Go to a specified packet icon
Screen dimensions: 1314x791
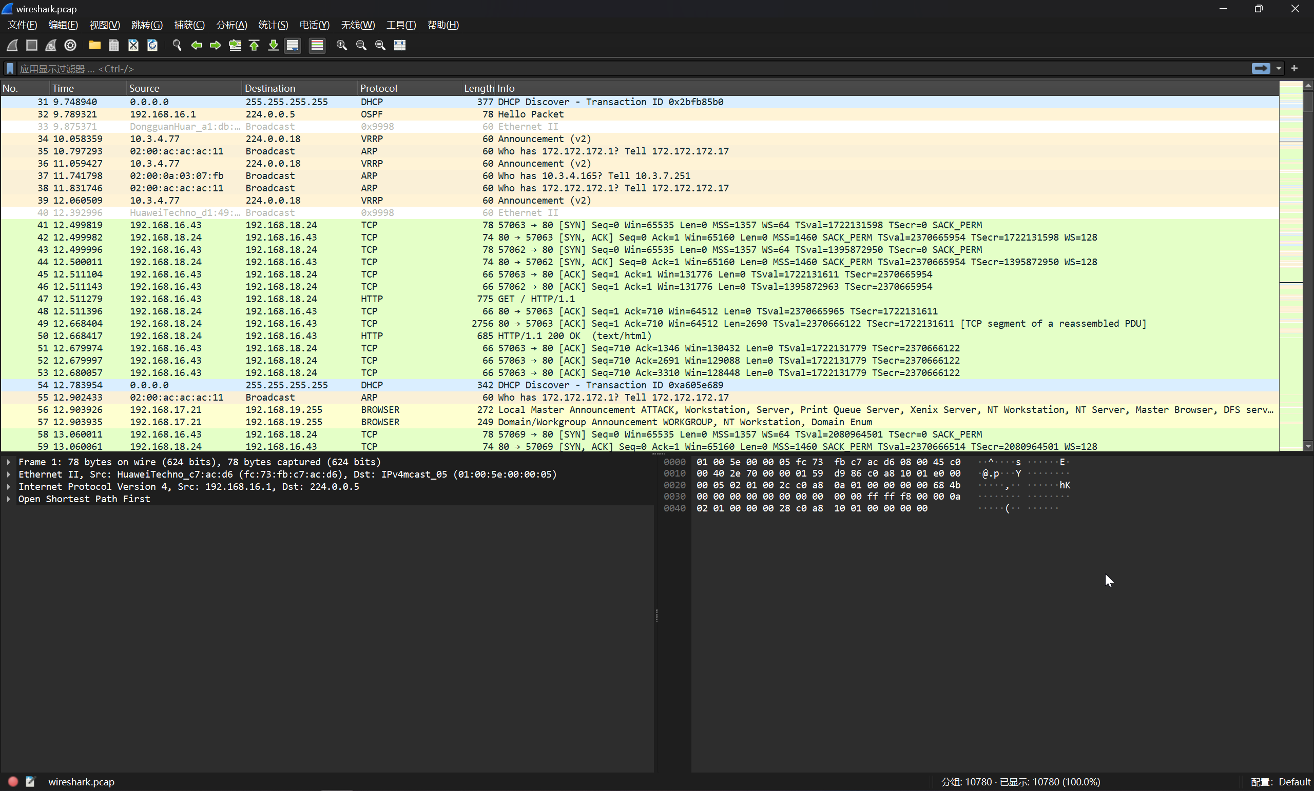click(x=235, y=45)
